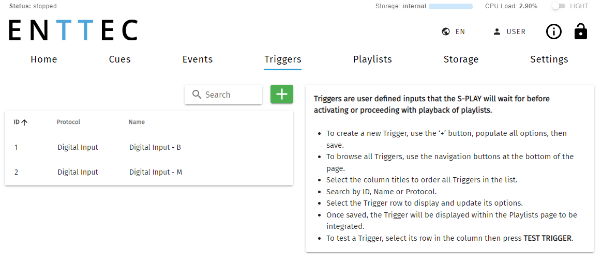Click the 'Search by ID, Name or Protocol' tip

pos(381,192)
